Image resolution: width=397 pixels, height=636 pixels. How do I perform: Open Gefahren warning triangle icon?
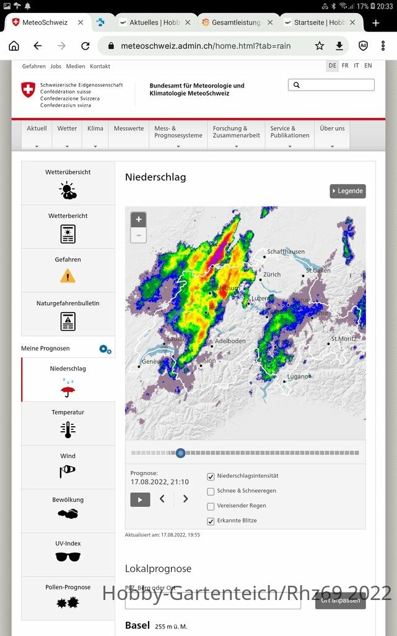[68, 277]
